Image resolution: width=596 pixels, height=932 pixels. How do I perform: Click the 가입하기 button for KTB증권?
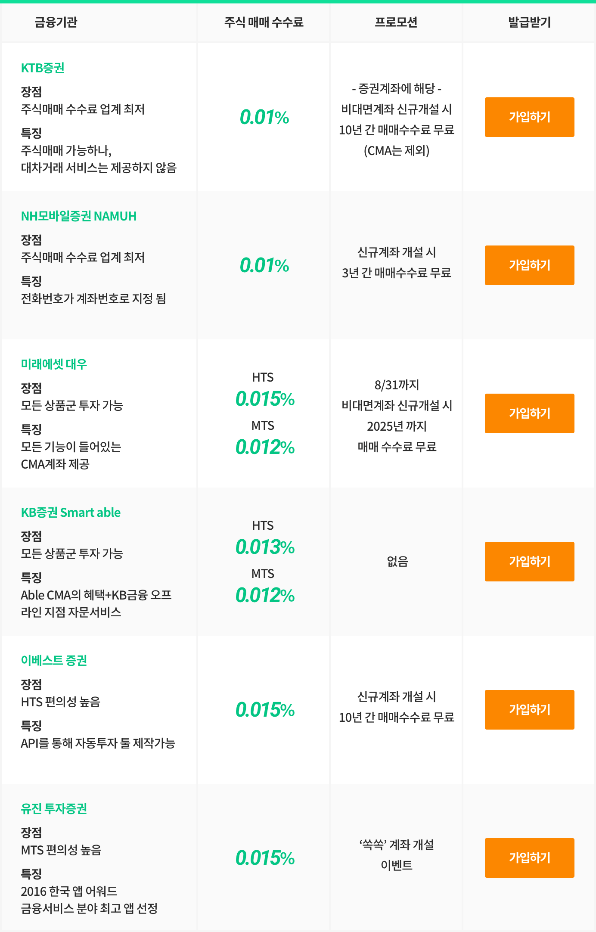click(529, 116)
